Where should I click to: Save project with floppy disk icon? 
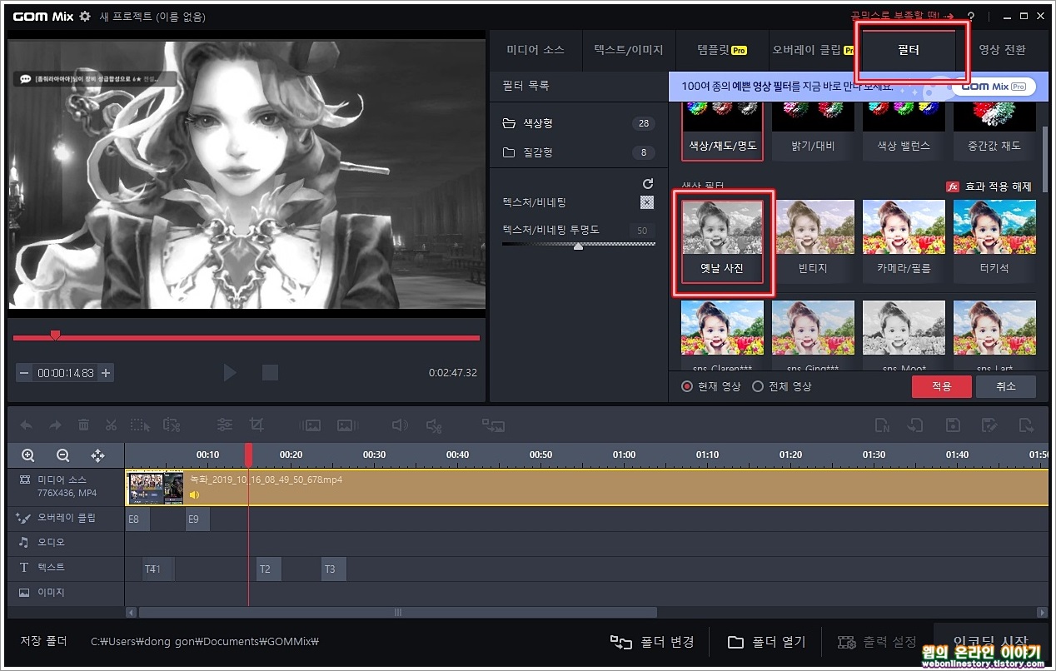[x=954, y=425]
